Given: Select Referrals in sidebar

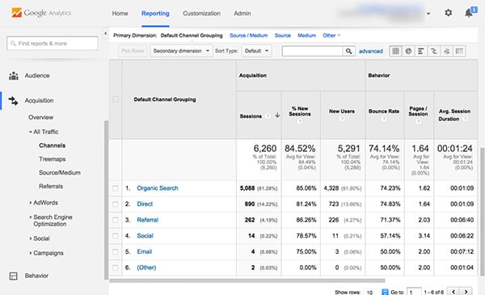Looking at the screenshot, I should click(x=51, y=186).
